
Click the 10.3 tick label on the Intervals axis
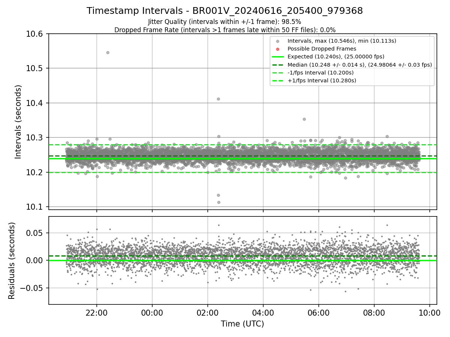click(x=34, y=138)
